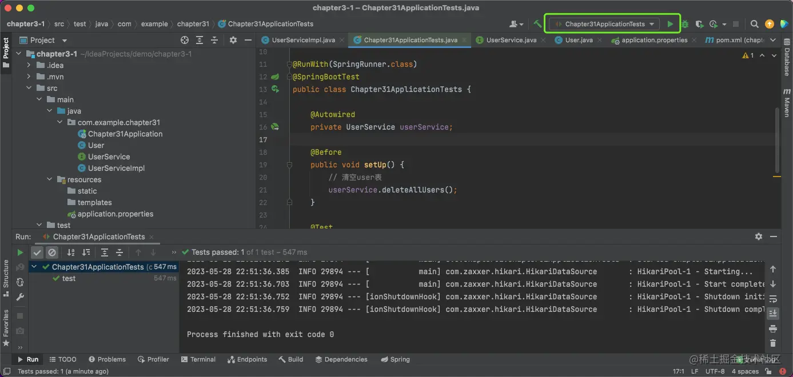The image size is (793, 377).
Task: Click the Profile run icon in the toolbar
Action: click(714, 24)
